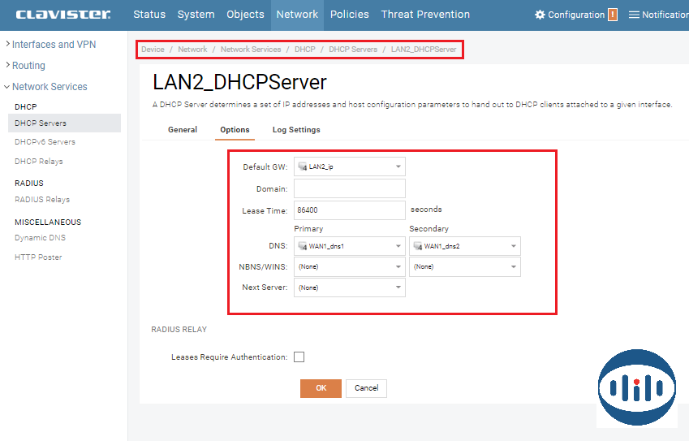The width and height of the screenshot is (689, 441).
Task: Switch to the Log Settings tab
Action: 296,130
